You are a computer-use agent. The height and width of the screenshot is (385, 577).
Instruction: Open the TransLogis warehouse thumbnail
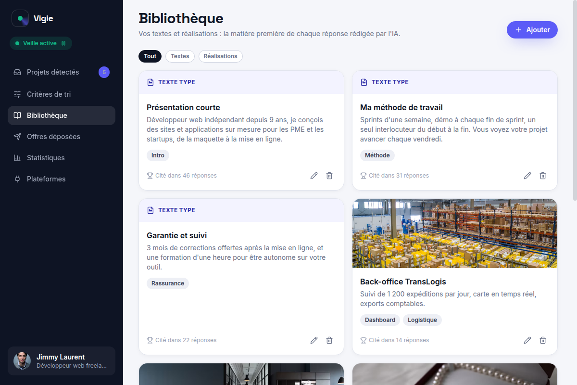pos(455,233)
